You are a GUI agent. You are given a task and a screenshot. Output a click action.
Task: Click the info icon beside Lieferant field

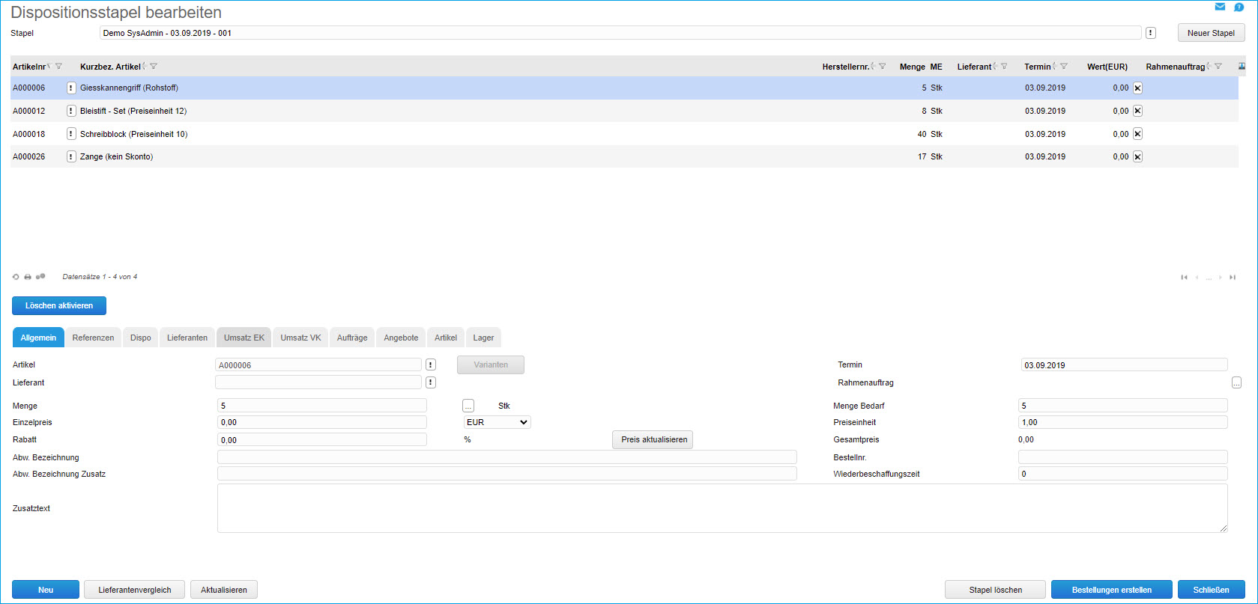tap(431, 382)
